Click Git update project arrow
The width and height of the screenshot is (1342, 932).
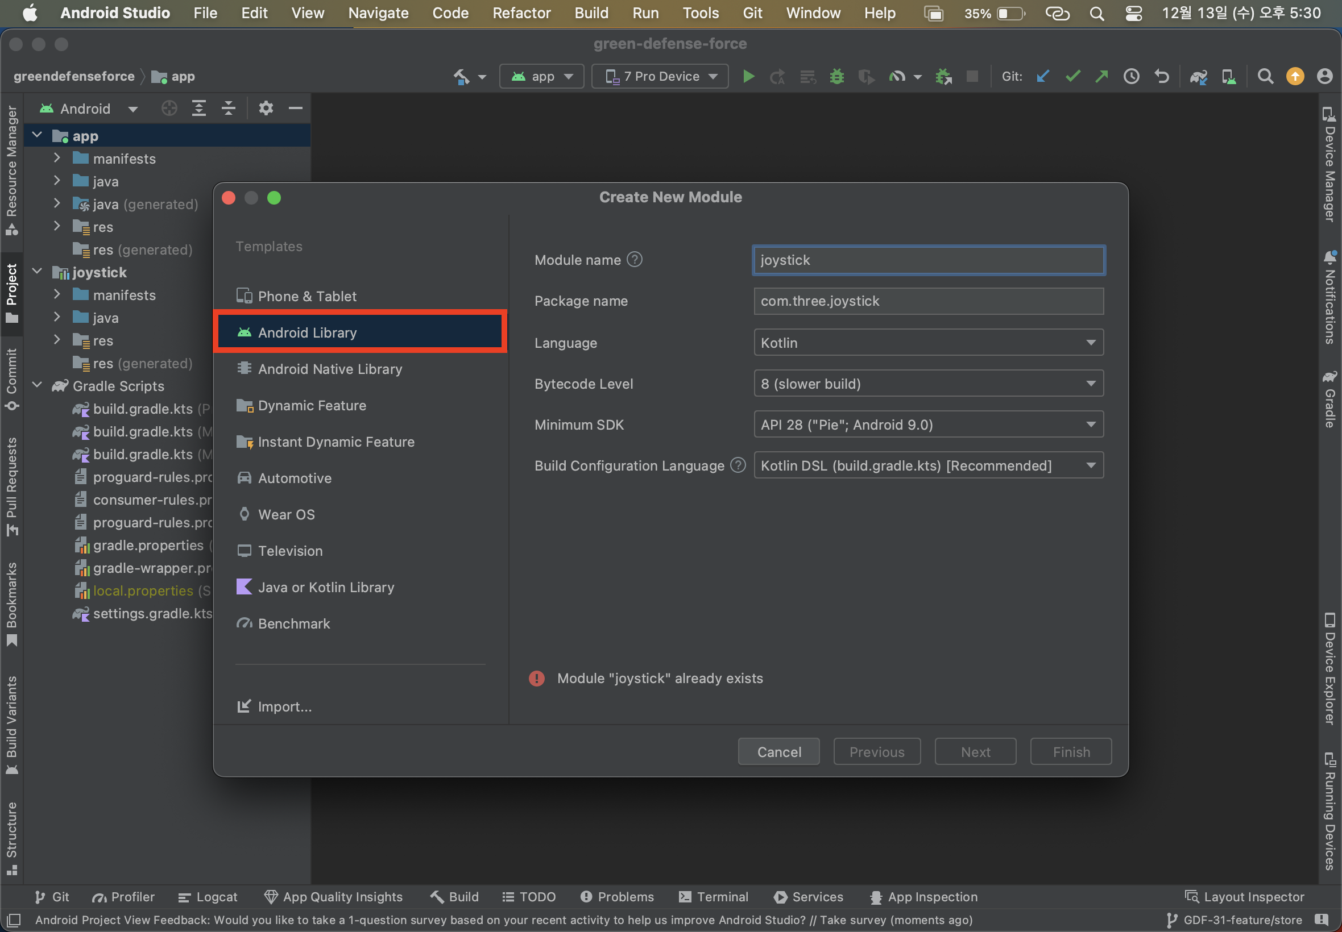tap(1043, 77)
